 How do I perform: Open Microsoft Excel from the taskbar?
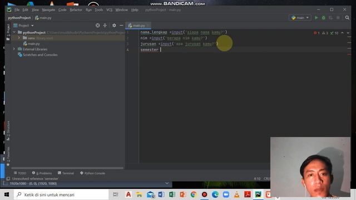(x=172, y=194)
